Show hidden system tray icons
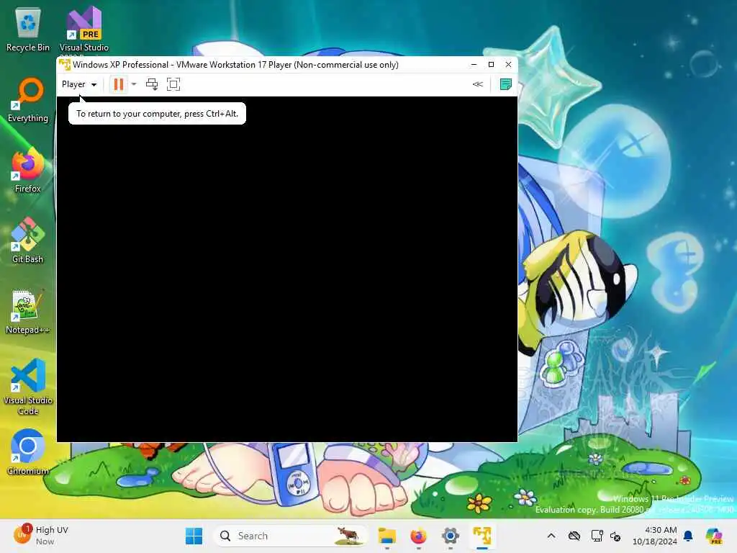Viewport: 737px width, 553px height. click(x=551, y=536)
